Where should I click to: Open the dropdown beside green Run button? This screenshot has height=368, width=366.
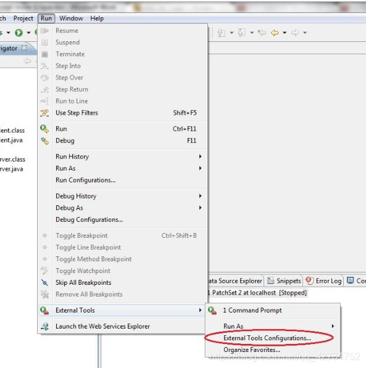pyautogui.click(x=28, y=33)
